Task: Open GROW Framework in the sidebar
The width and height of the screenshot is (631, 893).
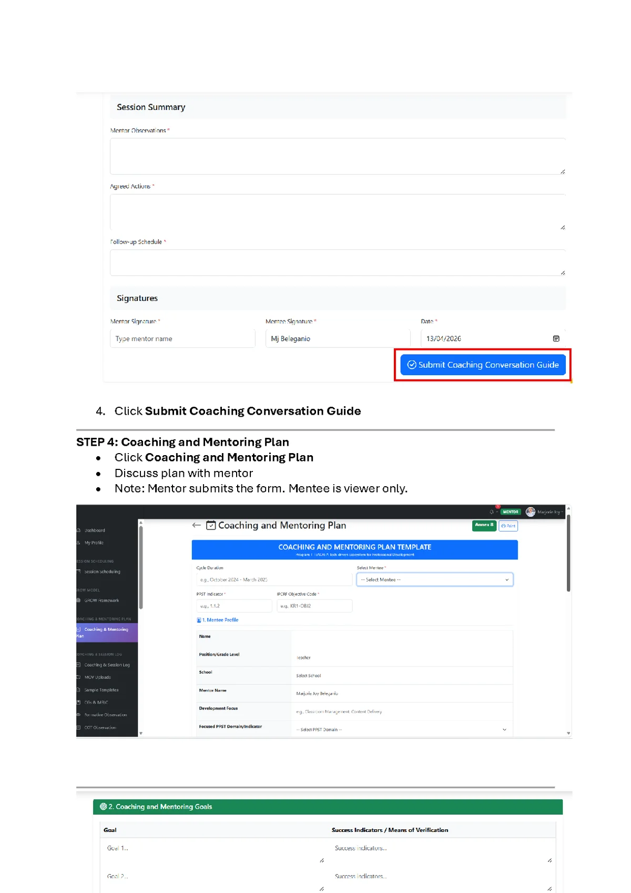Action: [x=101, y=600]
